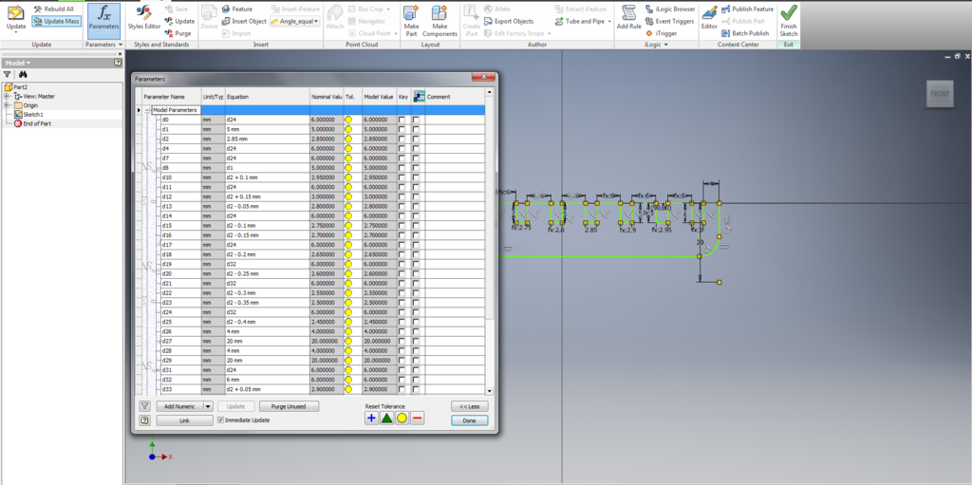Expand the Parameters panel dropdown arrow
The image size is (972, 485).
(121, 45)
